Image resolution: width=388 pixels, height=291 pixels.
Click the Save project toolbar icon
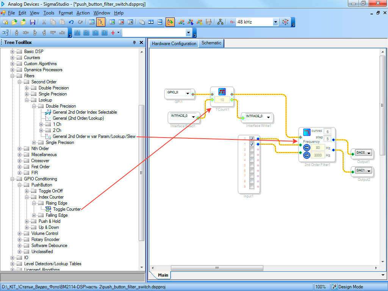(33, 22)
